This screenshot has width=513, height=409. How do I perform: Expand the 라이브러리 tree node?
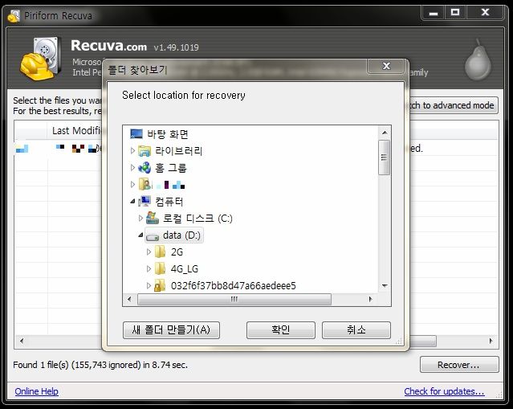(x=132, y=150)
